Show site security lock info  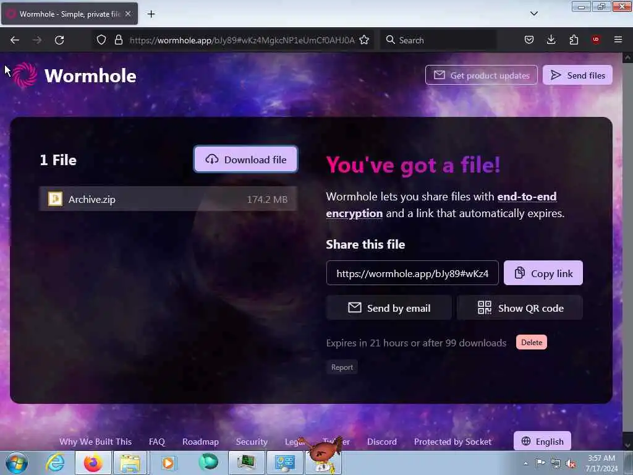point(118,40)
